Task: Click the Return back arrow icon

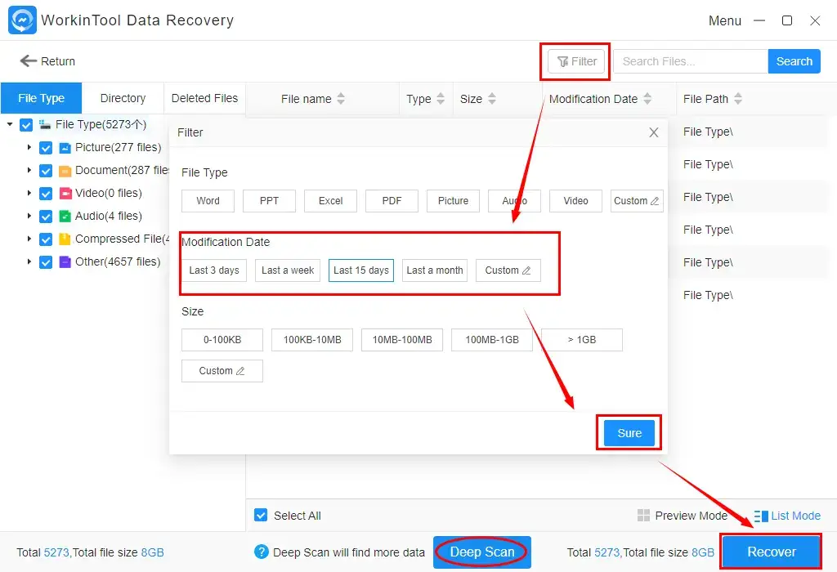Action: pyautogui.click(x=28, y=60)
